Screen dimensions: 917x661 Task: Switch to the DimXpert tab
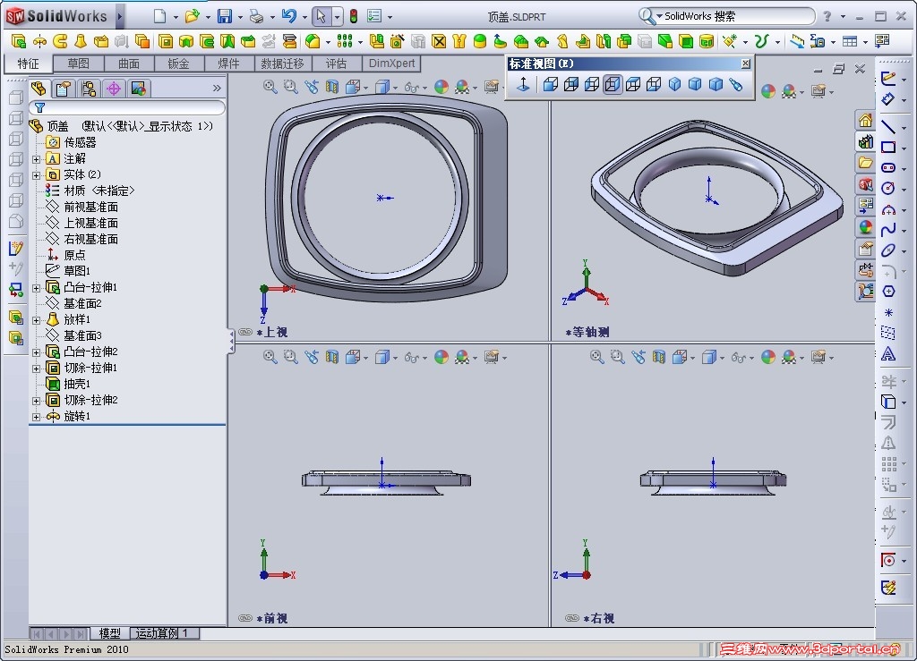click(x=391, y=64)
